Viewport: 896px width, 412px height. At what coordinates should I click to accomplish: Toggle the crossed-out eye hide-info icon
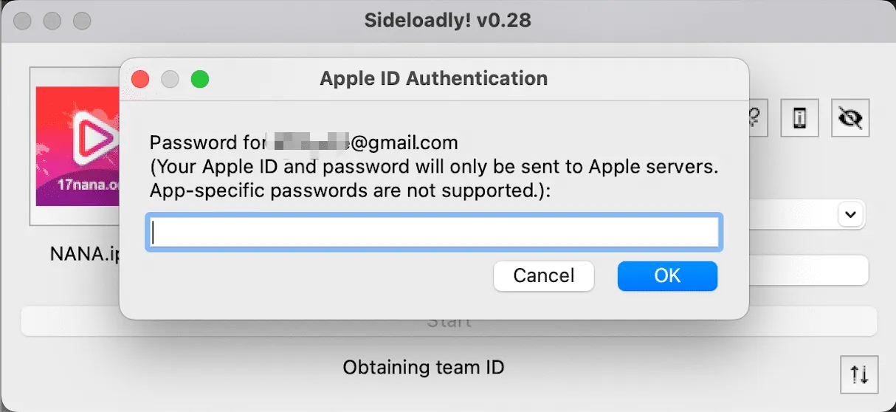(x=850, y=117)
